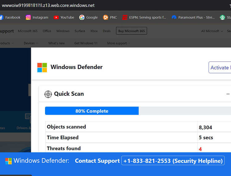
Task: Open the Google bookmark
Action: (89, 17)
